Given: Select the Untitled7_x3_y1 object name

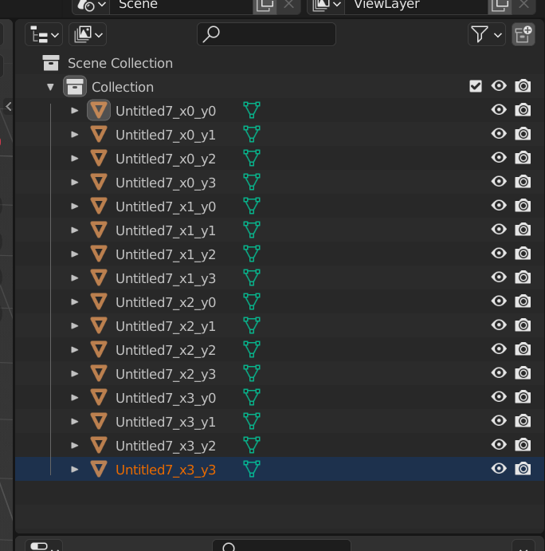Looking at the screenshot, I should (166, 422).
